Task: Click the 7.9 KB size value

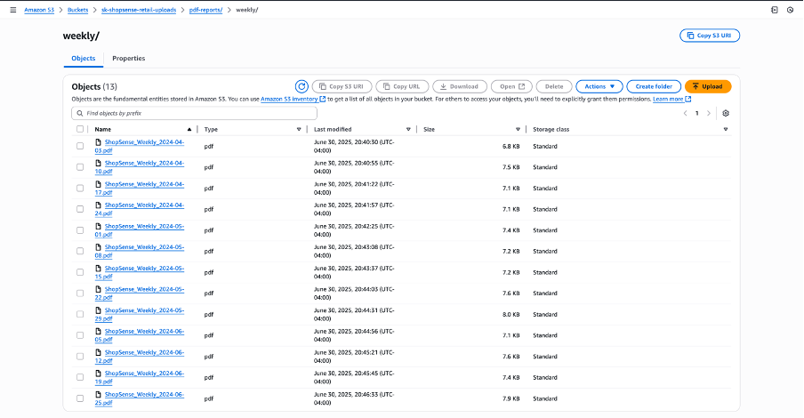Action: coord(511,398)
